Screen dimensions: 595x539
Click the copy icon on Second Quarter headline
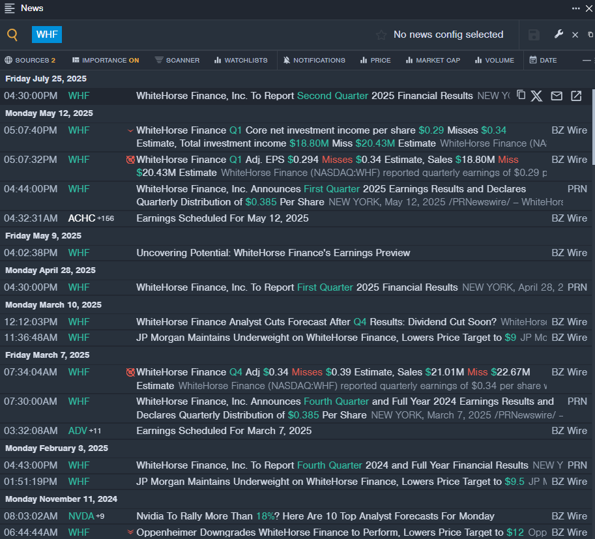pos(521,95)
